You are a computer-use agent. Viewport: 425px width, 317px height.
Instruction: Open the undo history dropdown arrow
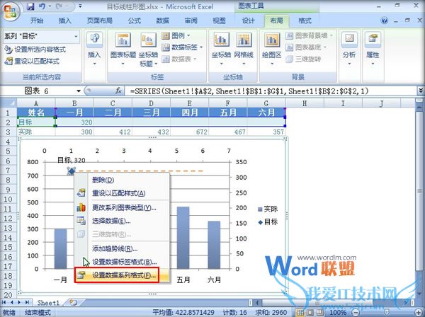pyautogui.click(x=50, y=6)
